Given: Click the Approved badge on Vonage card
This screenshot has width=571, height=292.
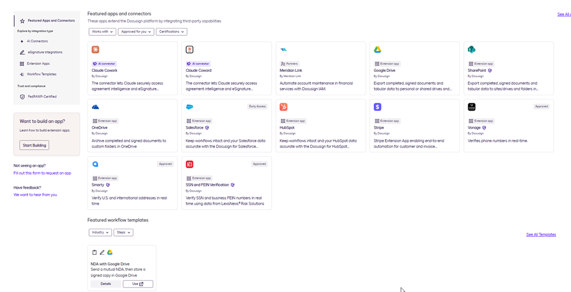Looking at the screenshot, I should tap(541, 107).
